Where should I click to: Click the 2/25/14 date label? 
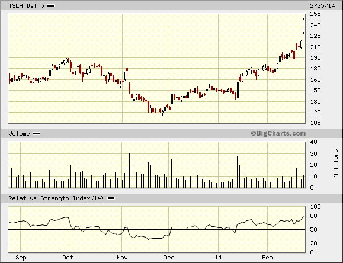point(322,6)
